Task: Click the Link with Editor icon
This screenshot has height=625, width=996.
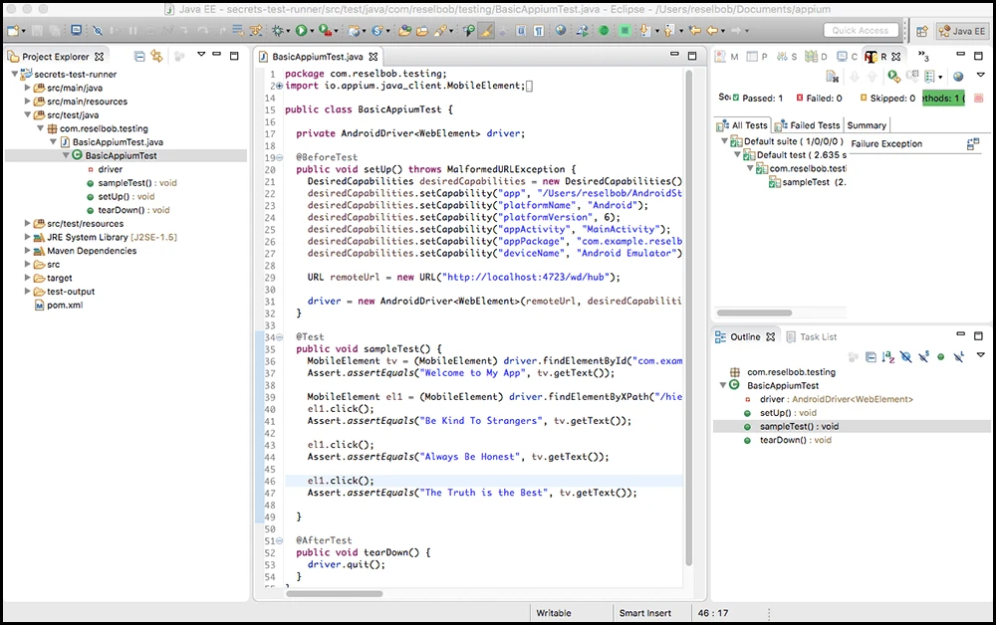Action: 156,57
